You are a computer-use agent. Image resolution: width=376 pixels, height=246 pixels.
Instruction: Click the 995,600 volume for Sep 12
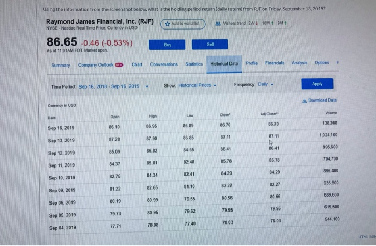330,147
